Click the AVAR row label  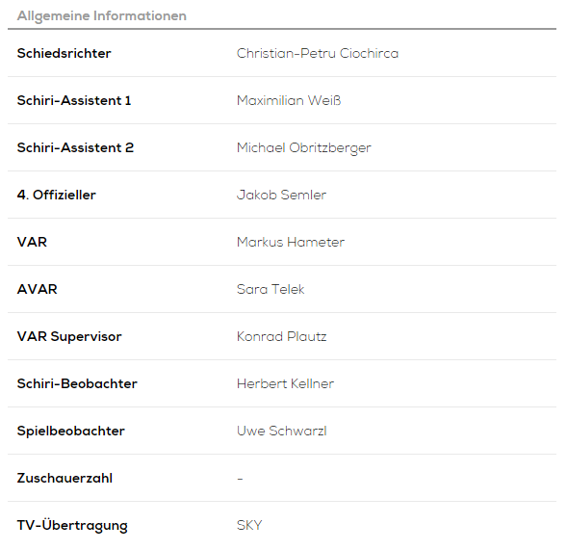click(37, 290)
